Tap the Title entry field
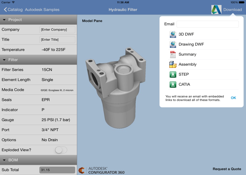 coord(57,40)
